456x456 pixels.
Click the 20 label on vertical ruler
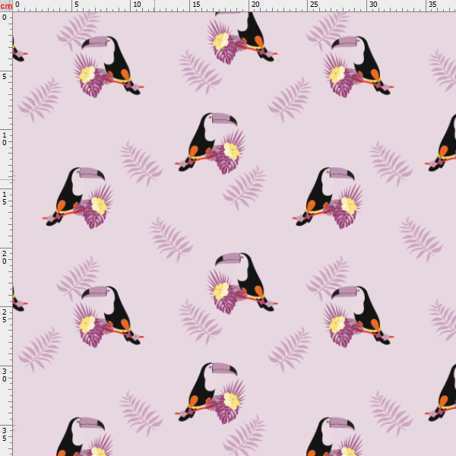(5, 258)
